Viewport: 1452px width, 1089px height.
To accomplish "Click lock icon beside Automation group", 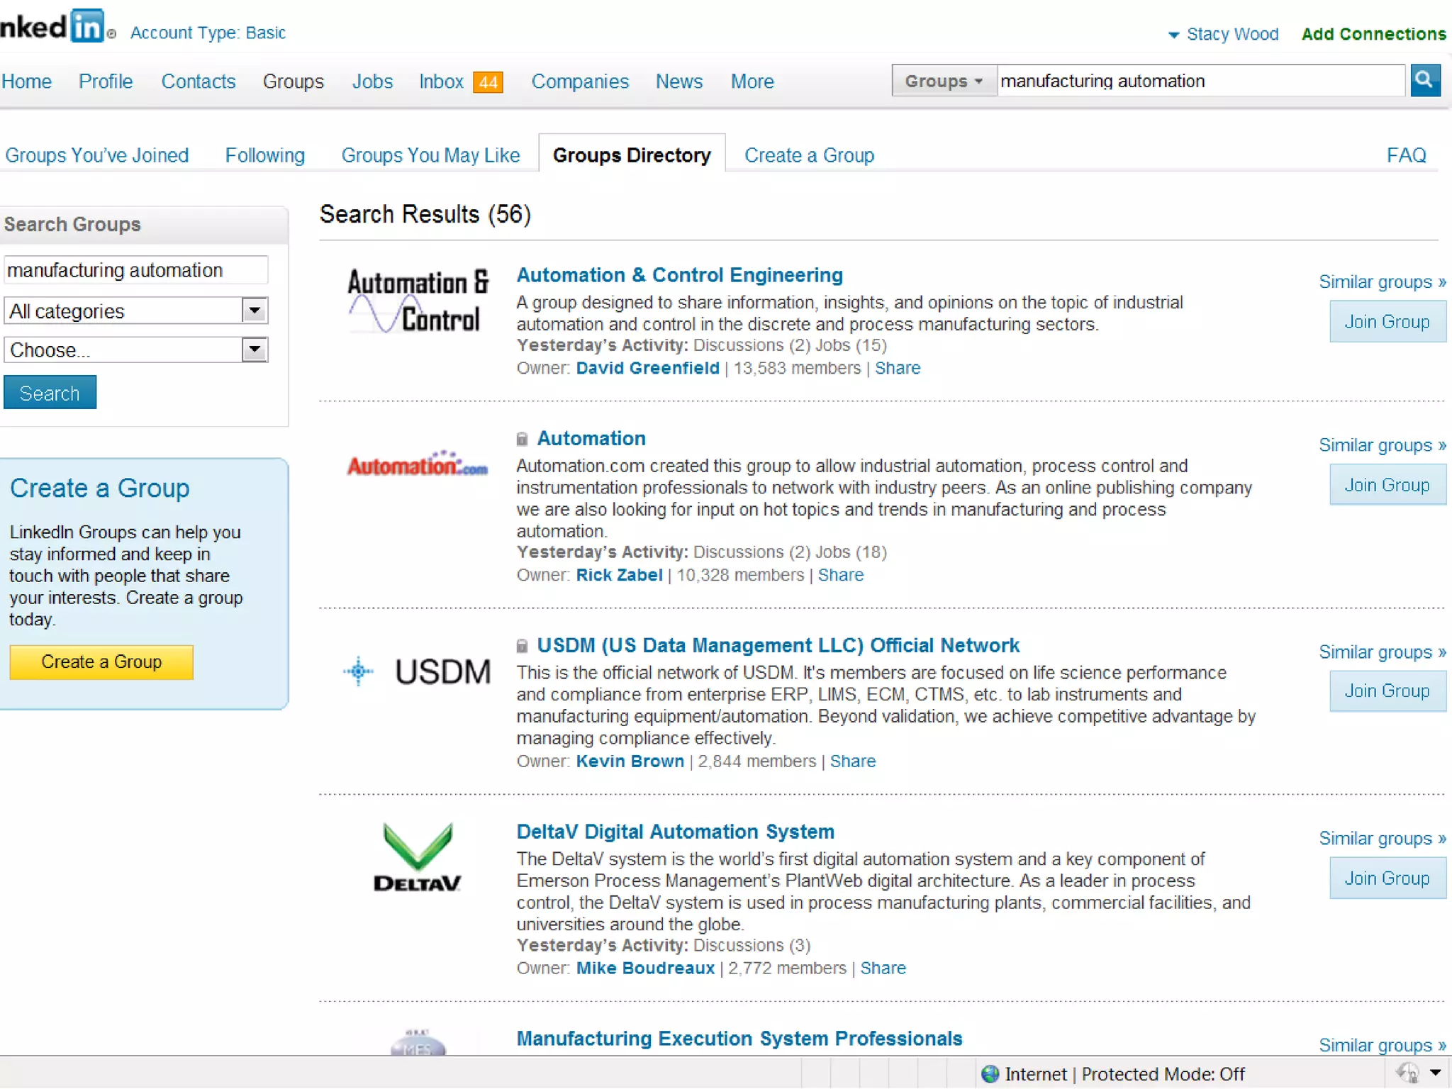I will coord(522,439).
